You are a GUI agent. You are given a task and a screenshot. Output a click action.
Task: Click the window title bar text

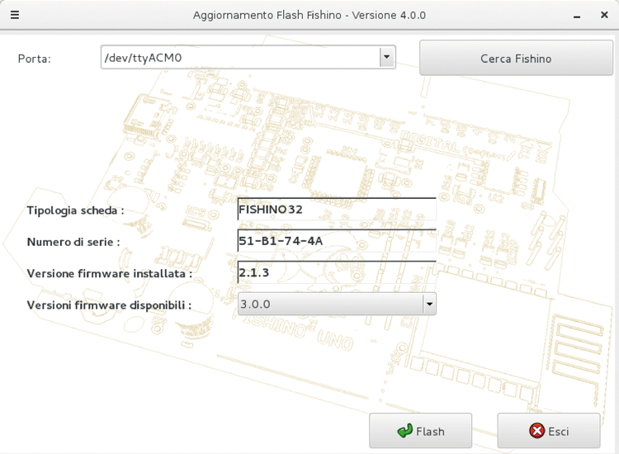[309, 15]
